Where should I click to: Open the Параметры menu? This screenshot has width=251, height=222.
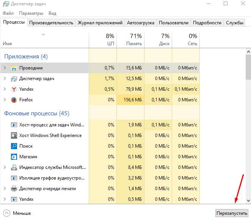(x=31, y=13)
